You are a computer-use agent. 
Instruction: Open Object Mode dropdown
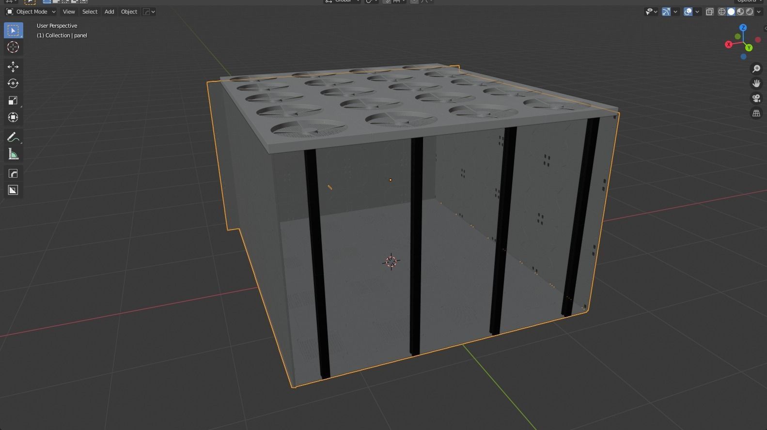click(31, 12)
